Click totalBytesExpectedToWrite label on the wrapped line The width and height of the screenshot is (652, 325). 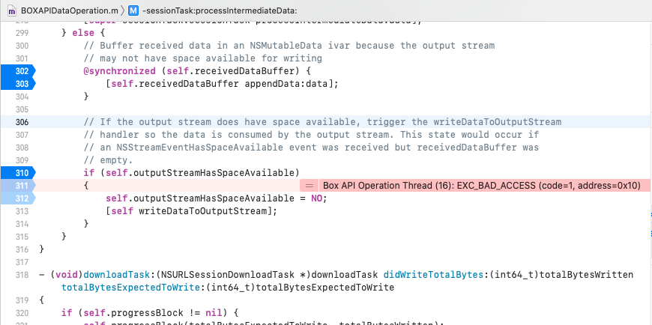(130, 288)
